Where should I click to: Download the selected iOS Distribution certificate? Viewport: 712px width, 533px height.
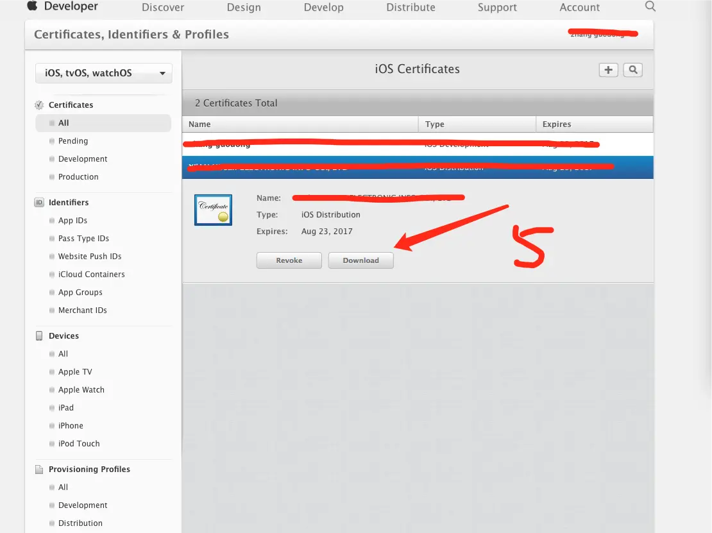[x=360, y=260]
